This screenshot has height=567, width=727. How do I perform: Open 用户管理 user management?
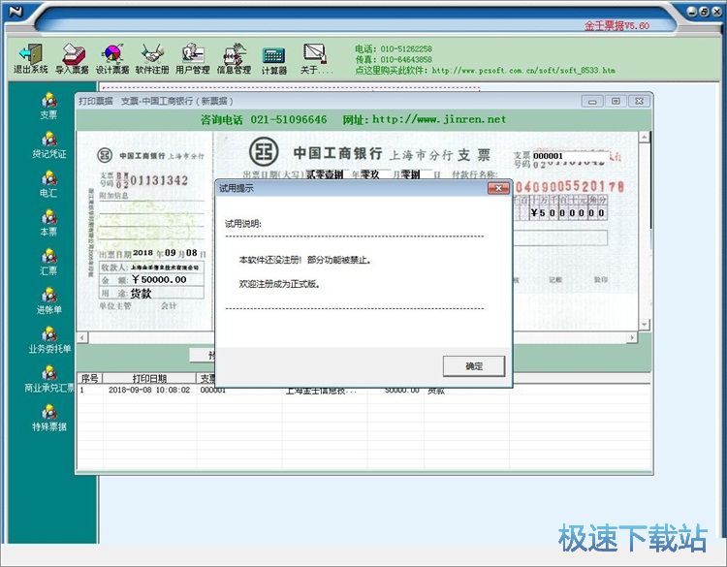193,58
